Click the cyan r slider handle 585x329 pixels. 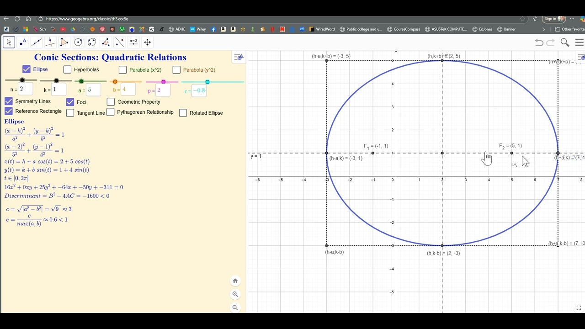[x=207, y=82]
